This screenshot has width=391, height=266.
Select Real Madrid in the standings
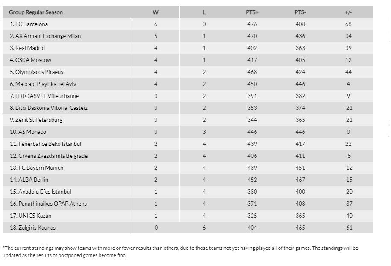coord(30,48)
